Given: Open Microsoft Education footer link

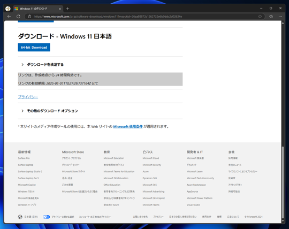Looking at the screenshot, I should (x=113, y=158).
